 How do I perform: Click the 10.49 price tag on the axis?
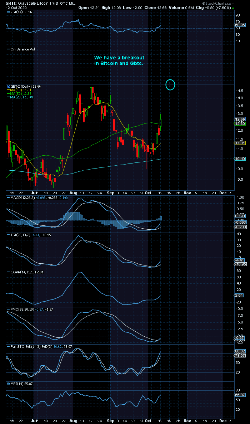(240, 159)
